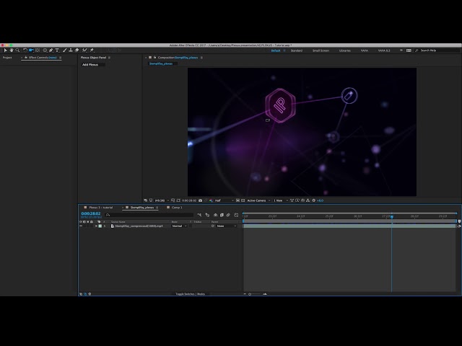Viewport: 462px width, 346px height.
Task: Open the magnification ratio dropdown
Action: 162,200
